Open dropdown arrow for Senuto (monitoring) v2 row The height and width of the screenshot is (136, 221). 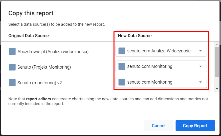pyautogui.click(x=201, y=82)
